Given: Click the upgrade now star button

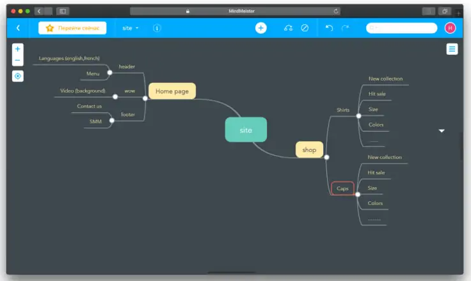Looking at the screenshot, I should pos(72,28).
